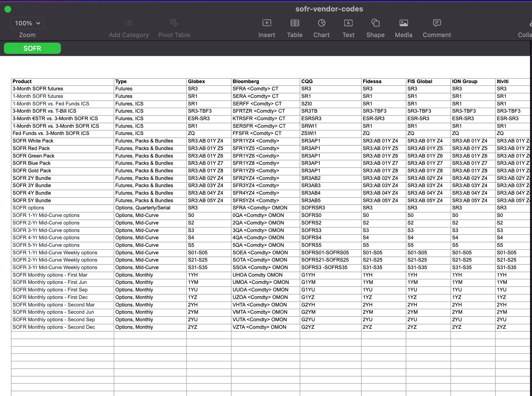The height and width of the screenshot is (396, 532).
Task: Select ION Group cell '1YU'
Action: point(473,290)
